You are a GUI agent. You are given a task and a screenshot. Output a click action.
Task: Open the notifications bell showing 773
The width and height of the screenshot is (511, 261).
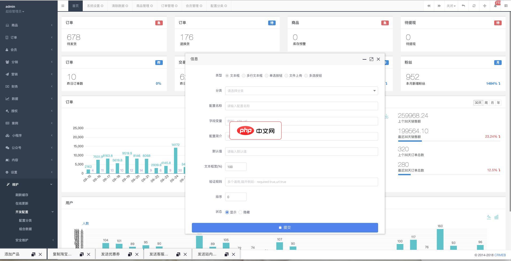coord(495,6)
